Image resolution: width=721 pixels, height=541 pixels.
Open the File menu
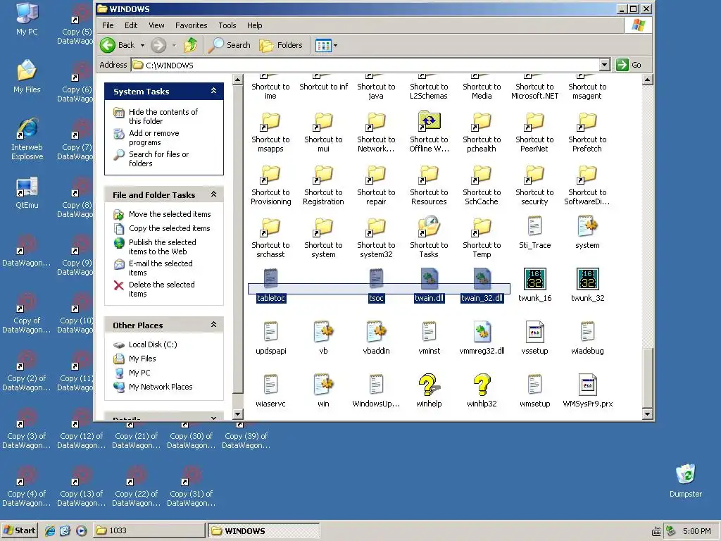(x=108, y=25)
